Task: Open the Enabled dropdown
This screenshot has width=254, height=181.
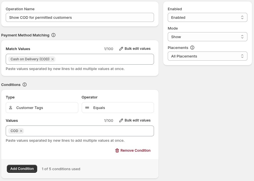Action: (207, 17)
